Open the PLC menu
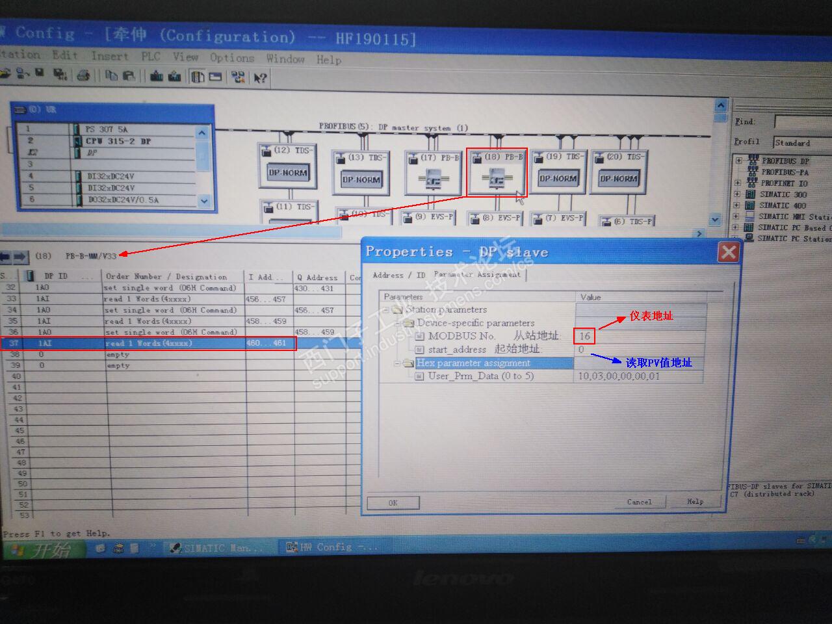 151,57
